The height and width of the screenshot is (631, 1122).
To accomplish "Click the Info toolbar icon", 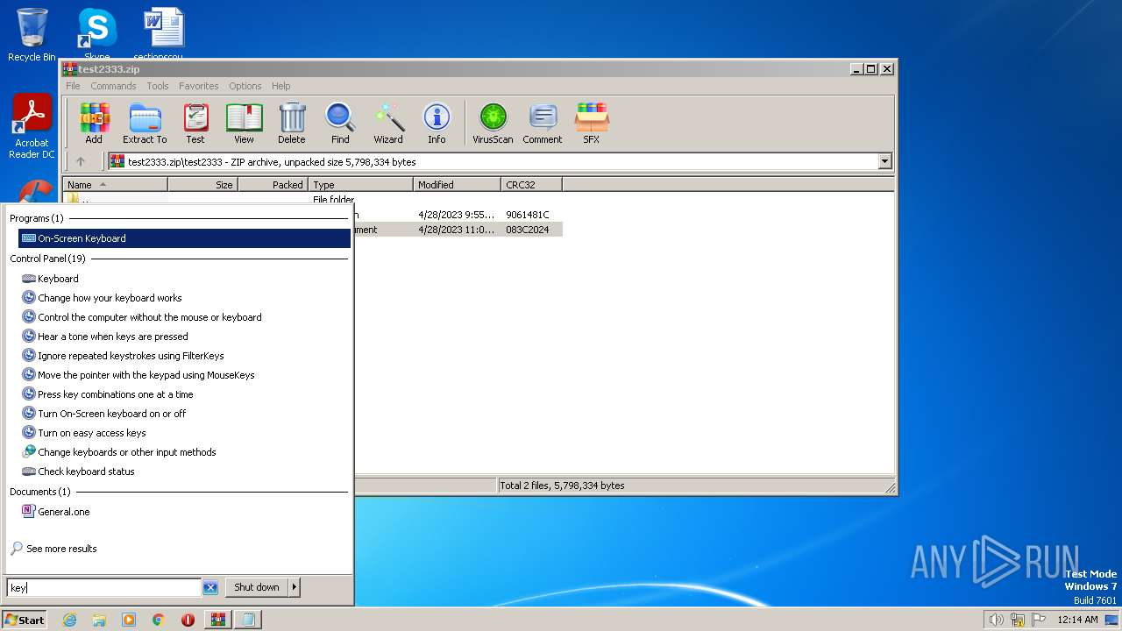I will (x=437, y=124).
